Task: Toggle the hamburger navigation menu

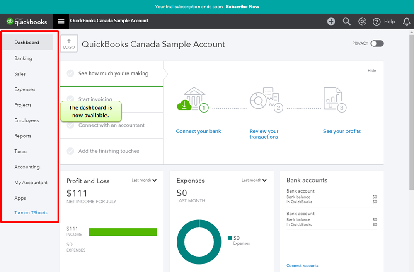Action: 61,21
